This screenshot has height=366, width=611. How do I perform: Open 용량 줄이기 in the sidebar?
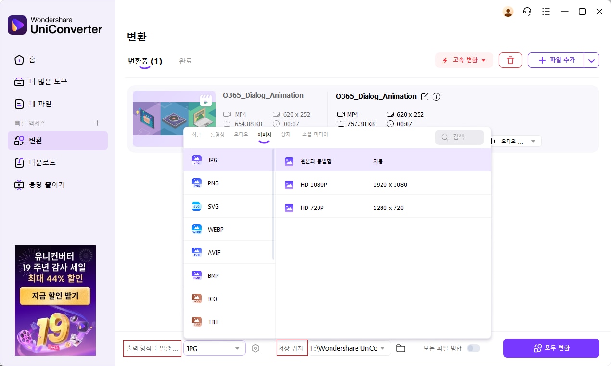tap(58, 185)
